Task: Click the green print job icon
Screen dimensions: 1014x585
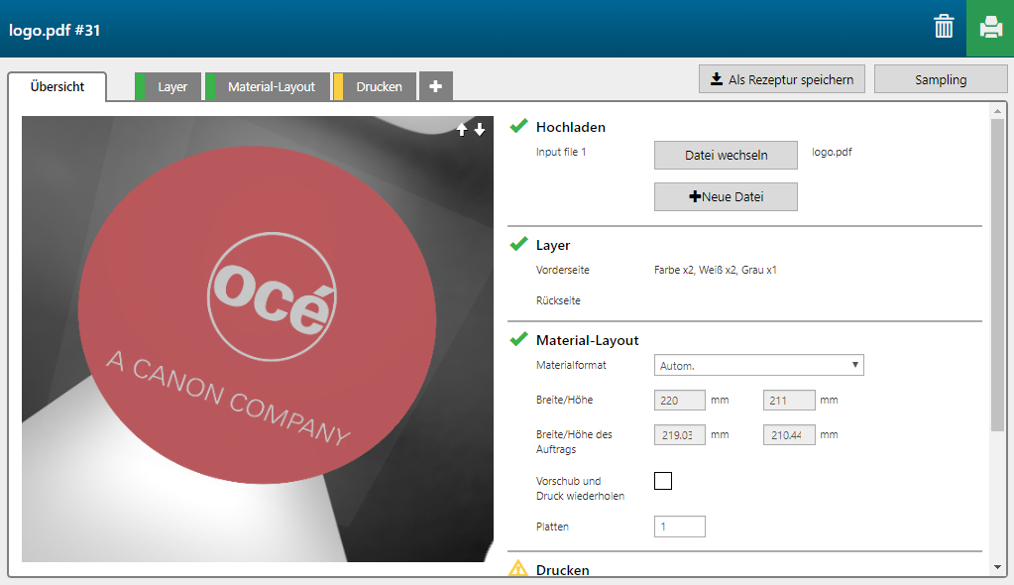Action: 990,28
